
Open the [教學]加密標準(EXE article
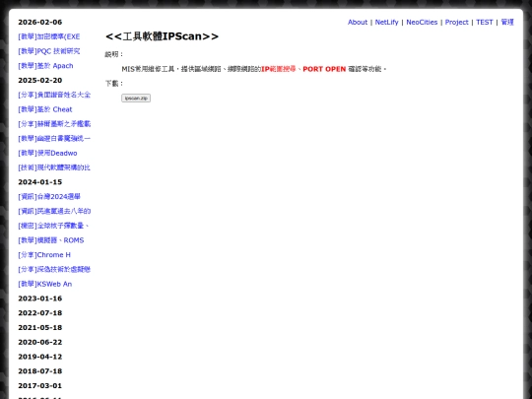point(49,36)
